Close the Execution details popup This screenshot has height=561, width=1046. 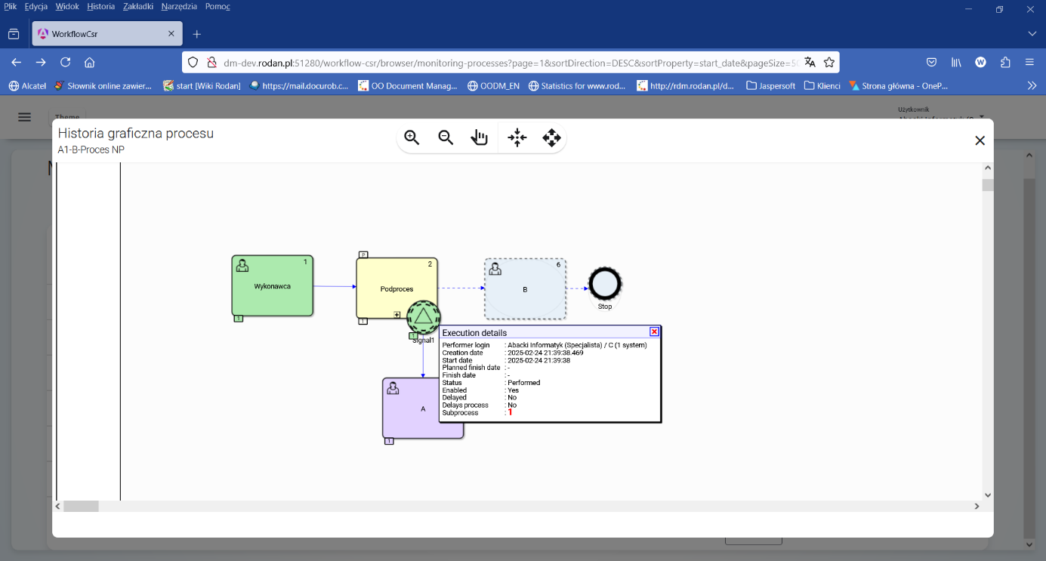pyautogui.click(x=653, y=331)
